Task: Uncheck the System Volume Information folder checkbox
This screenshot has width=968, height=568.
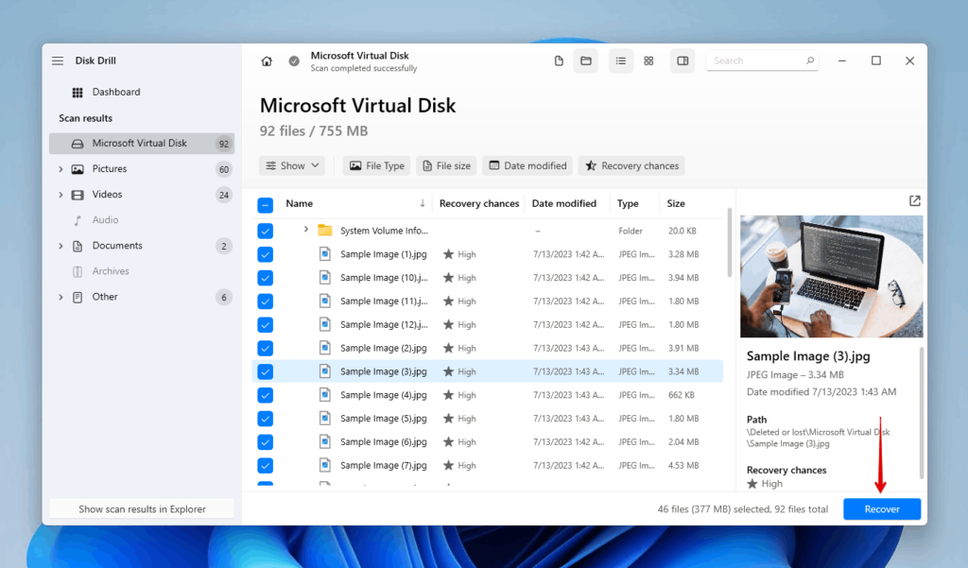Action: point(266,231)
